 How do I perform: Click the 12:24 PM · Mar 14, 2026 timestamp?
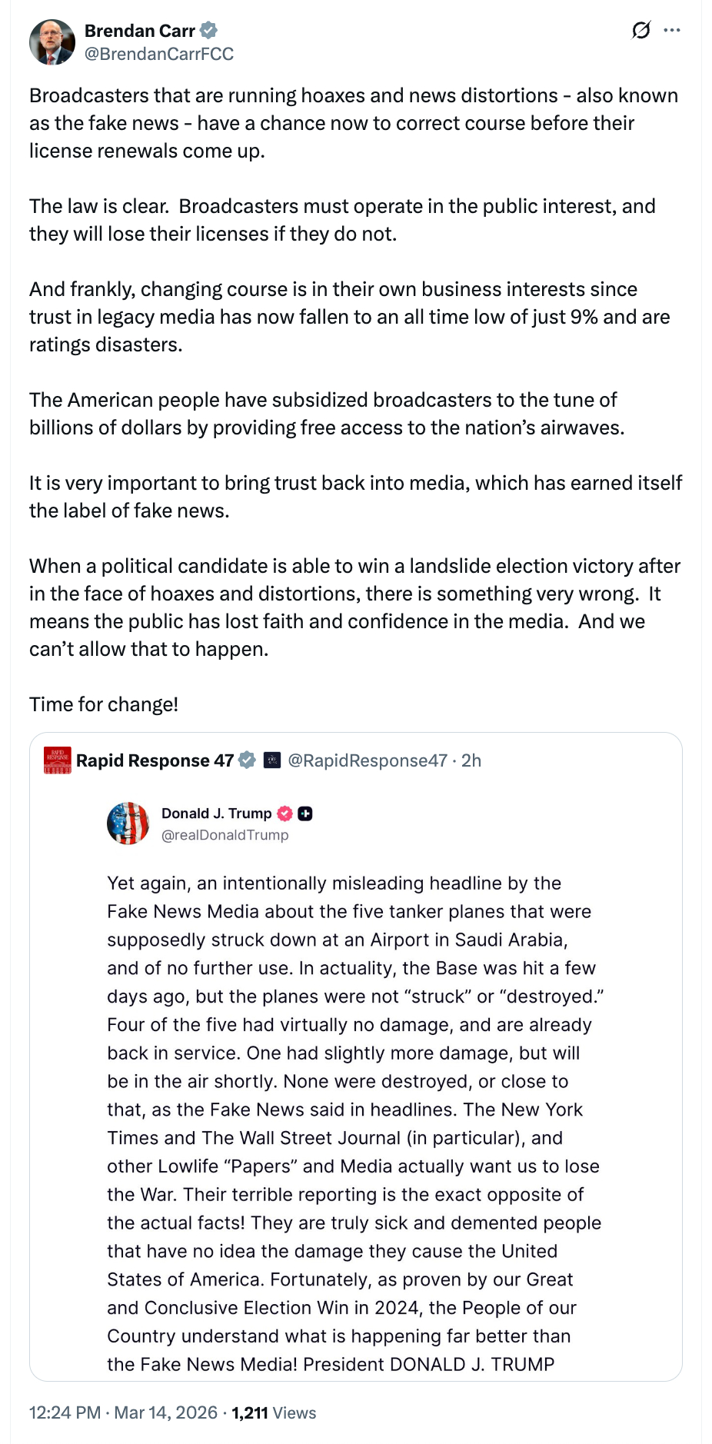click(123, 1412)
